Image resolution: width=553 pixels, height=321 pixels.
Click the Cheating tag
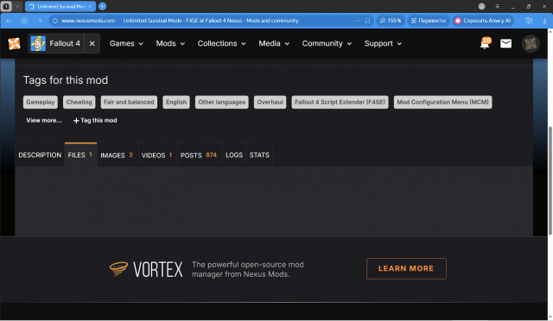click(79, 102)
